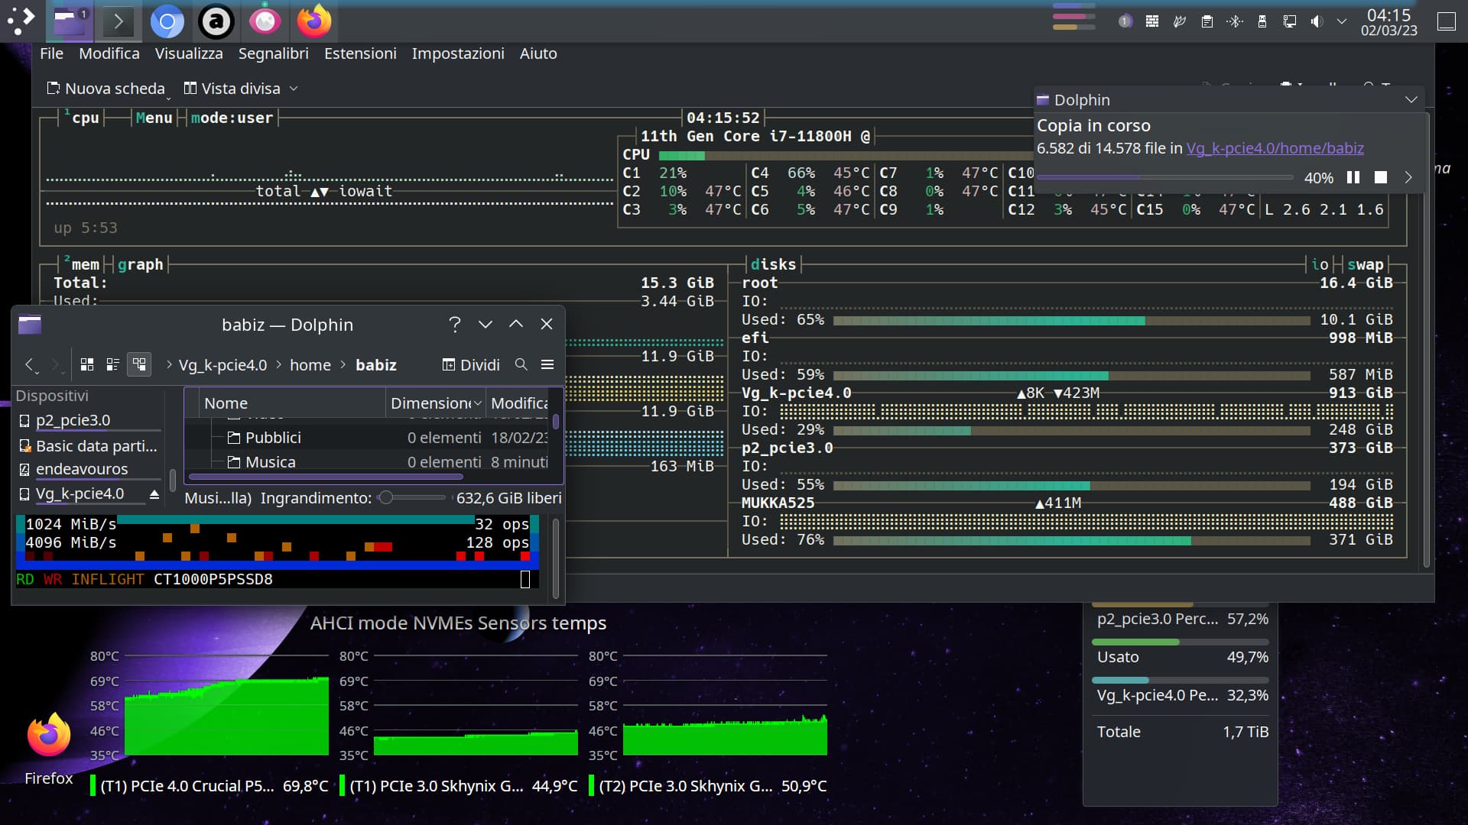Screen dimensions: 1468x825
Task: Open the Segnalibri menu
Action: point(273,53)
